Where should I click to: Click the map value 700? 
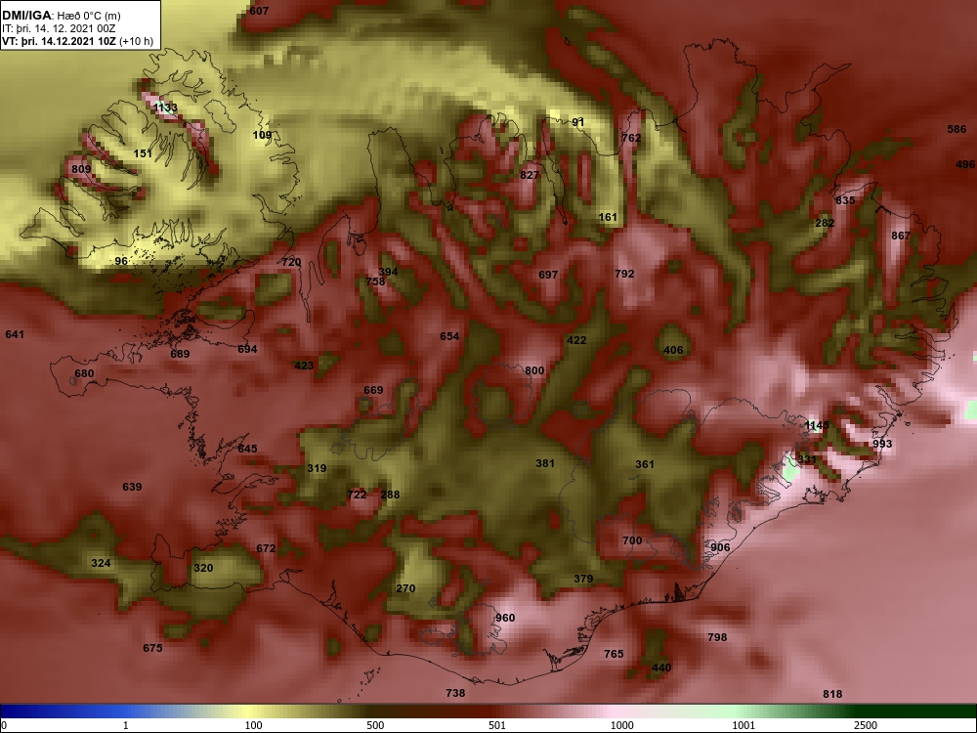pyautogui.click(x=632, y=541)
